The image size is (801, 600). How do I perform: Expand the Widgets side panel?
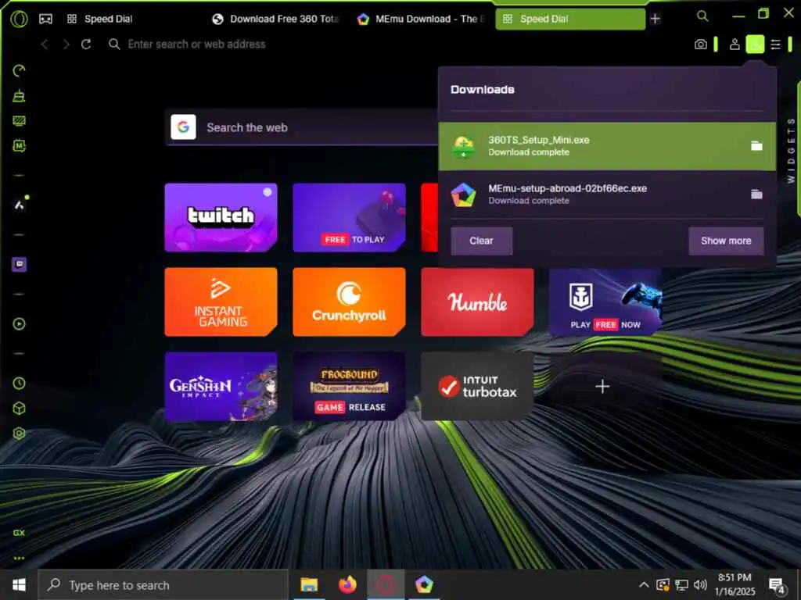[792, 151]
